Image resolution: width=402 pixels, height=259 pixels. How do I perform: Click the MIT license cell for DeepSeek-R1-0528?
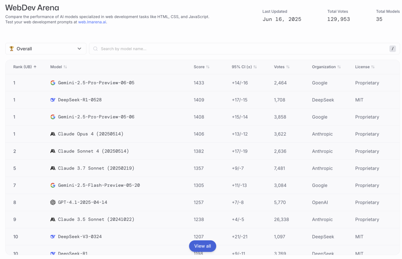click(x=359, y=100)
